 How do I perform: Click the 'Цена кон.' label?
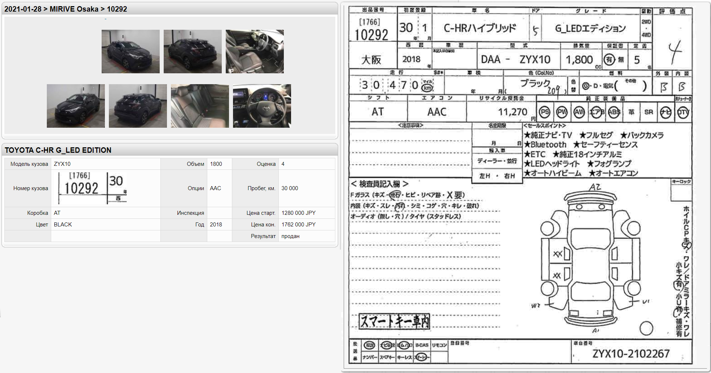point(263,225)
